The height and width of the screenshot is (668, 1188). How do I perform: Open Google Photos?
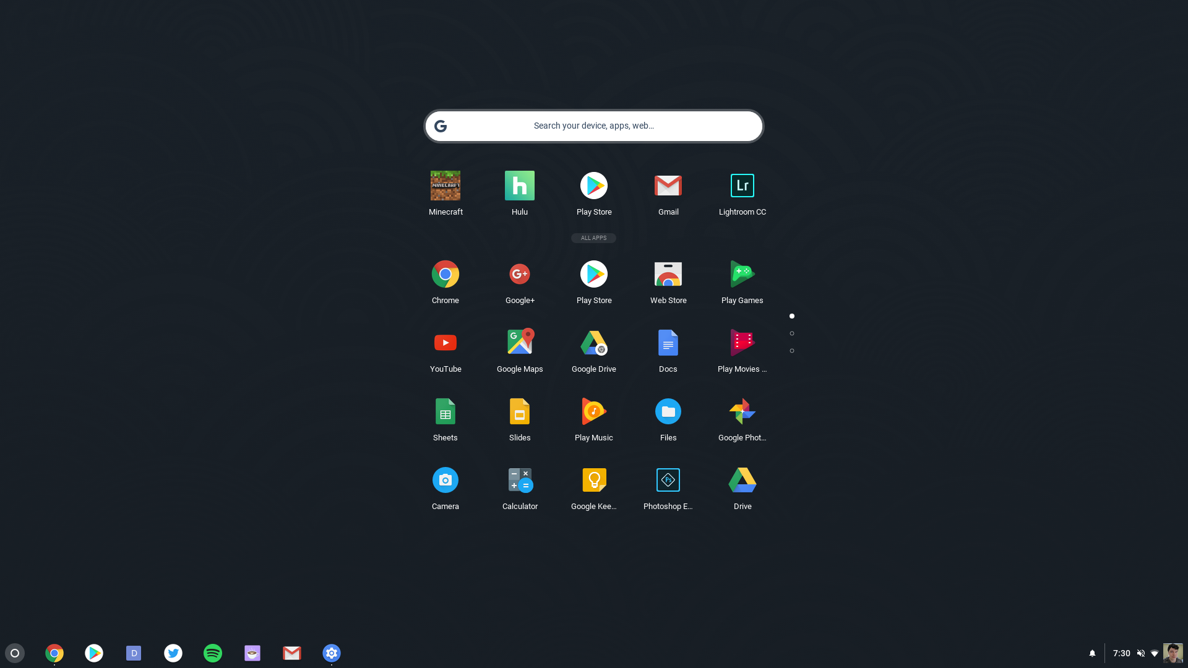coord(742,411)
